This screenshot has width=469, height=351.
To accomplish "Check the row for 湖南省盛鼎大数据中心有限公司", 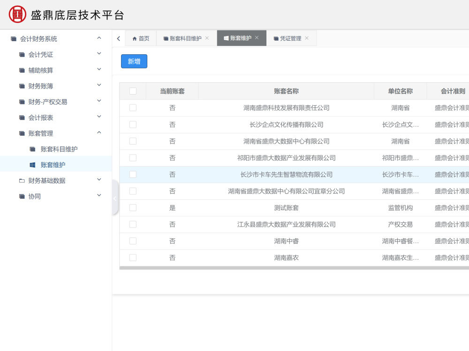I will (133, 141).
